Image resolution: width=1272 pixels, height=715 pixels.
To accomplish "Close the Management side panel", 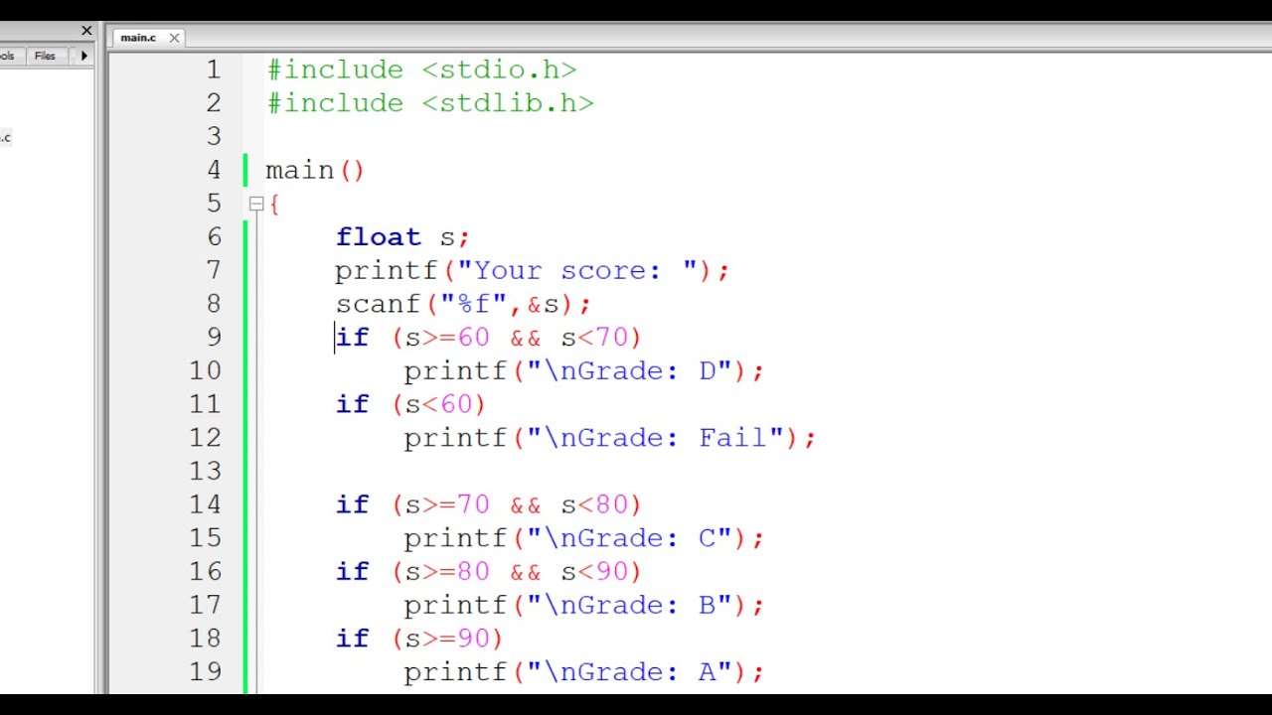I will pos(85,31).
